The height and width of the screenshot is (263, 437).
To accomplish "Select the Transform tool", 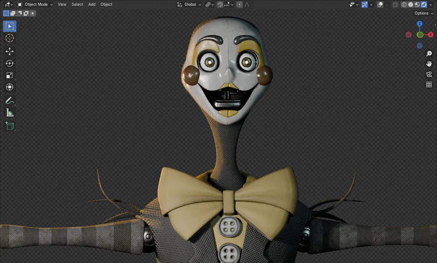I will [10, 87].
